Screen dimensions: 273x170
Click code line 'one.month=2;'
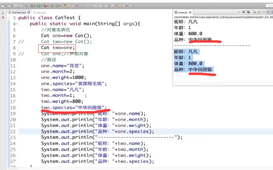point(58,72)
